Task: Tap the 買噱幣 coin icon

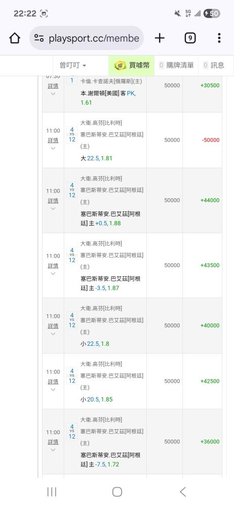Action: point(120,65)
